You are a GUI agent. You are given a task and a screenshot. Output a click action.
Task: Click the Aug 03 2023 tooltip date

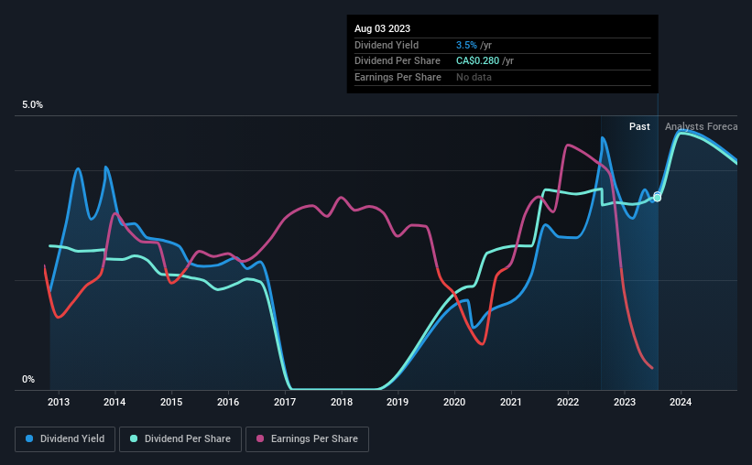382,28
